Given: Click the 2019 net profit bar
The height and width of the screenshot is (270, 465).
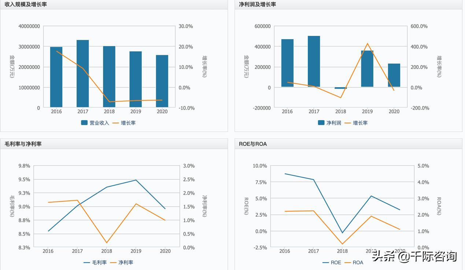Looking at the screenshot, I should point(367,69).
